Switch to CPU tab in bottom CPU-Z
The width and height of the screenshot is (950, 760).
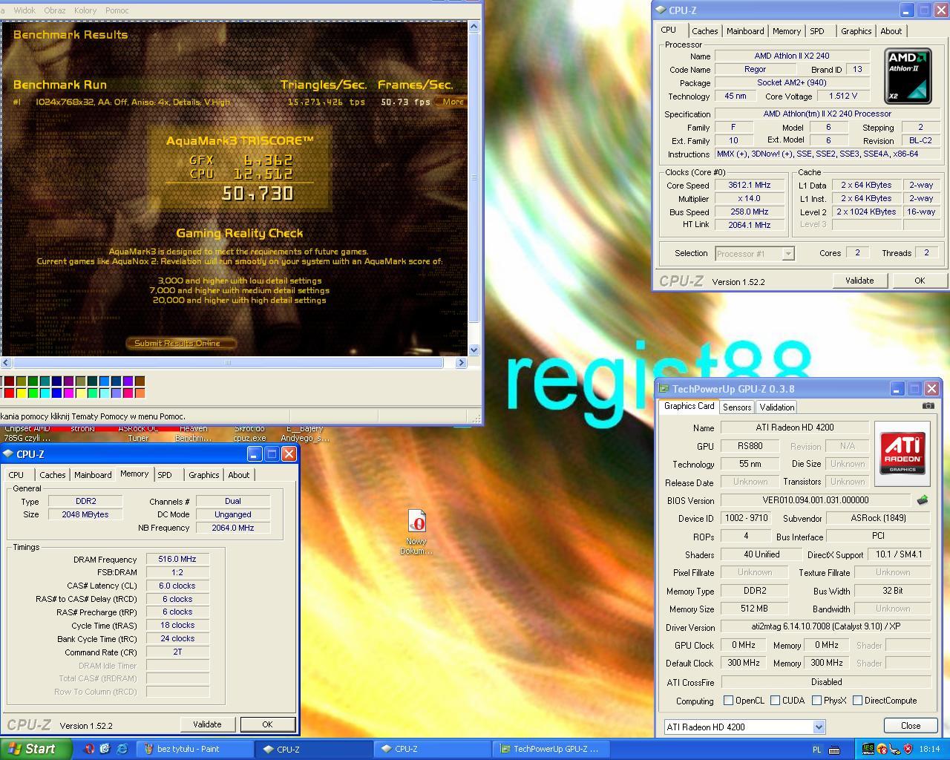16,475
